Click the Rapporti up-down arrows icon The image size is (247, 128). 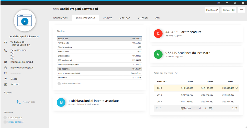[19, 102]
